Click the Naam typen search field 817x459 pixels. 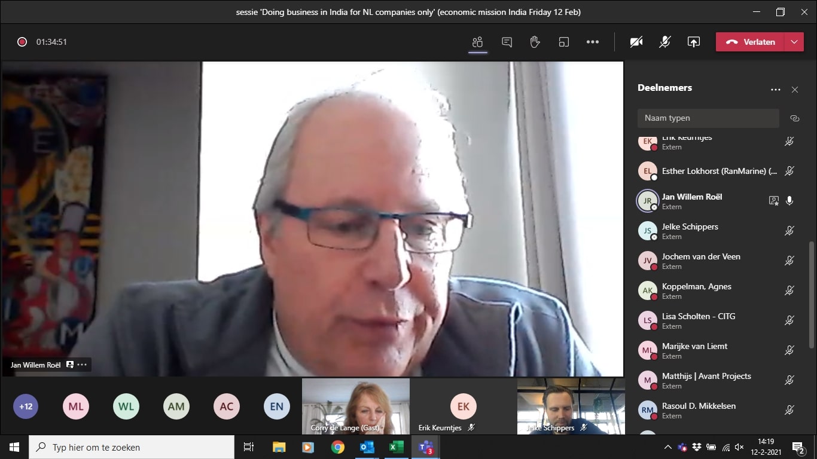coord(708,118)
